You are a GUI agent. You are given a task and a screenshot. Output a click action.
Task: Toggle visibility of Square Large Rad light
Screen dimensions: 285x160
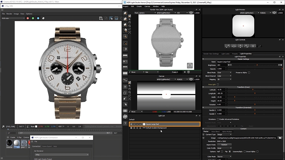click(x=131, y=124)
